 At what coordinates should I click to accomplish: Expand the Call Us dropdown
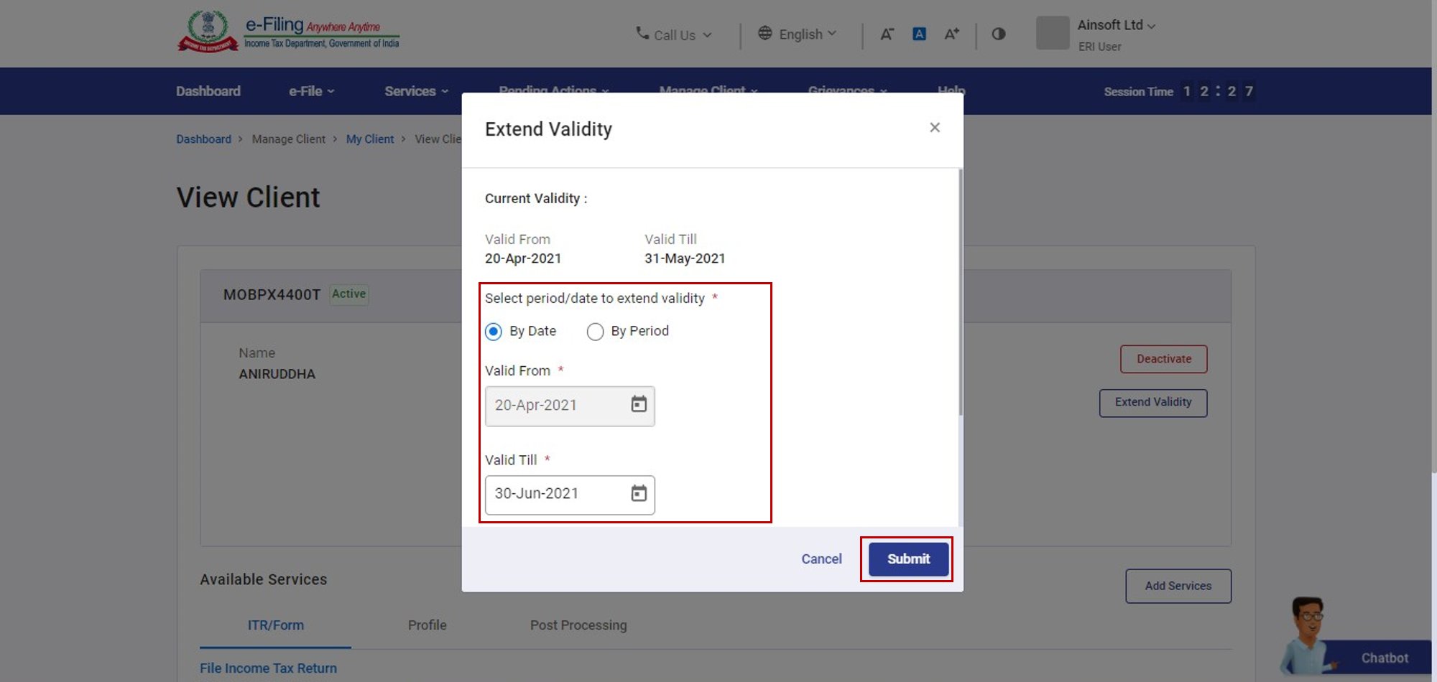674,34
